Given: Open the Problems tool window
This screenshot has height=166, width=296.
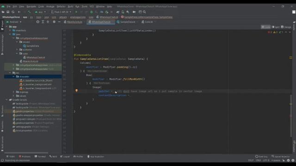Looking at the screenshot, I should tap(25, 156).
